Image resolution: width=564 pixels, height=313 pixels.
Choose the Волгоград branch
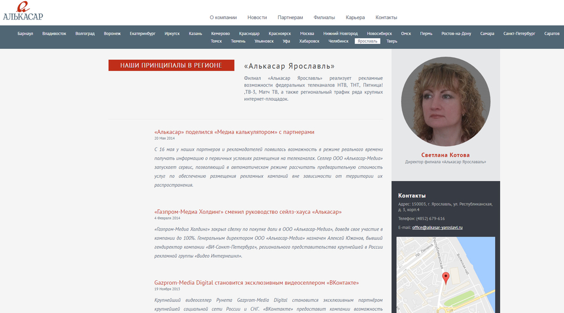(x=85, y=33)
